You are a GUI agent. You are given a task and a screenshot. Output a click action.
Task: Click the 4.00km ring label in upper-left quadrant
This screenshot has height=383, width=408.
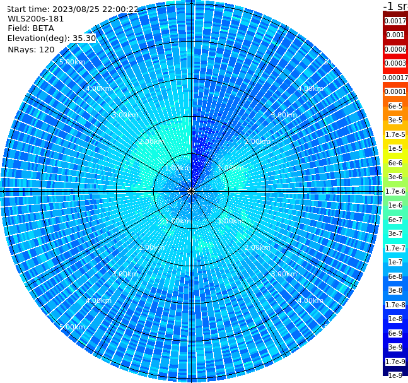(x=98, y=88)
